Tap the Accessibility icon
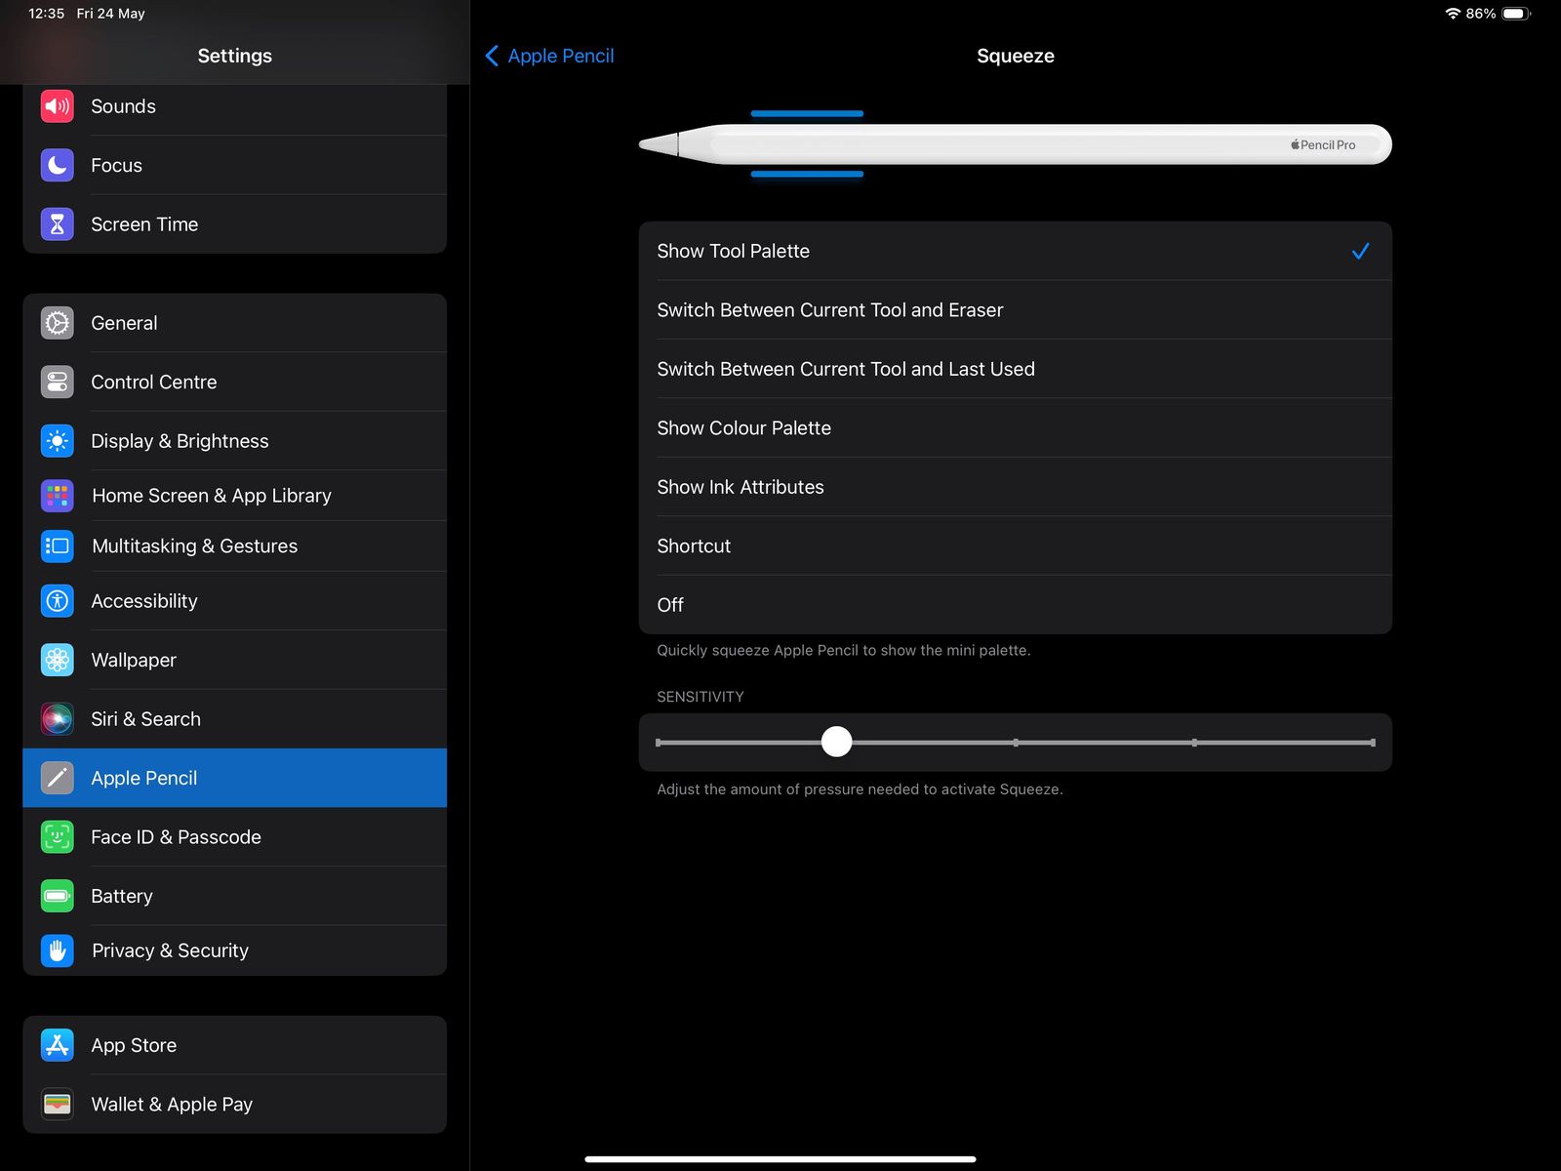Image resolution: width=1561 pixels, height=1171 pixels. pos(57,601)
